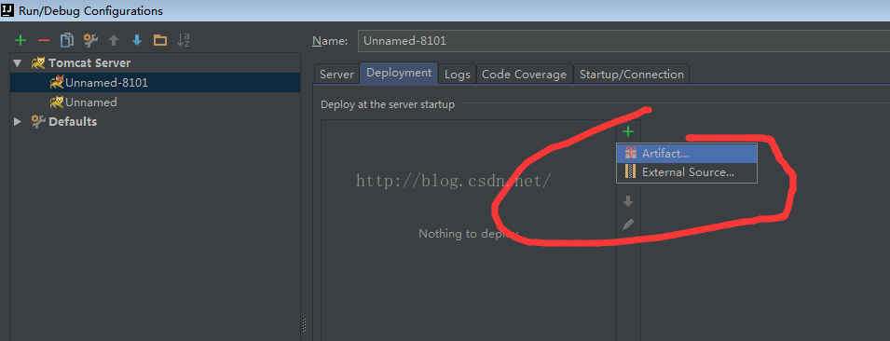The height and width of the screenshot is (341, 890).
Task: Open the Startup/Connection tab
Action: tap(632, 75)
